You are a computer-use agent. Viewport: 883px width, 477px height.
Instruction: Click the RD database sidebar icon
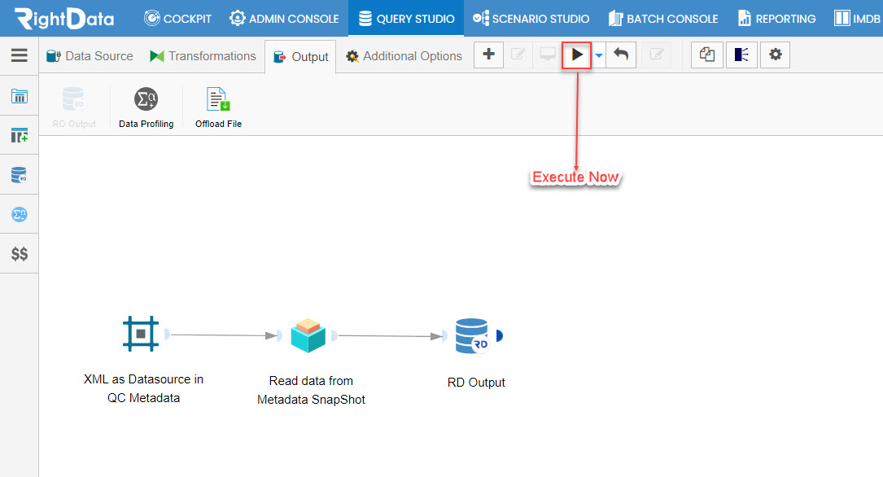coord(20,175)
